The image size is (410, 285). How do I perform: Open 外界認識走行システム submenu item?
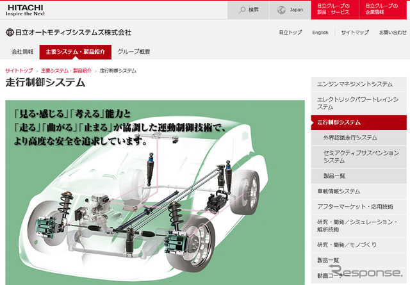pyautogui.click(x=359, y=138)
